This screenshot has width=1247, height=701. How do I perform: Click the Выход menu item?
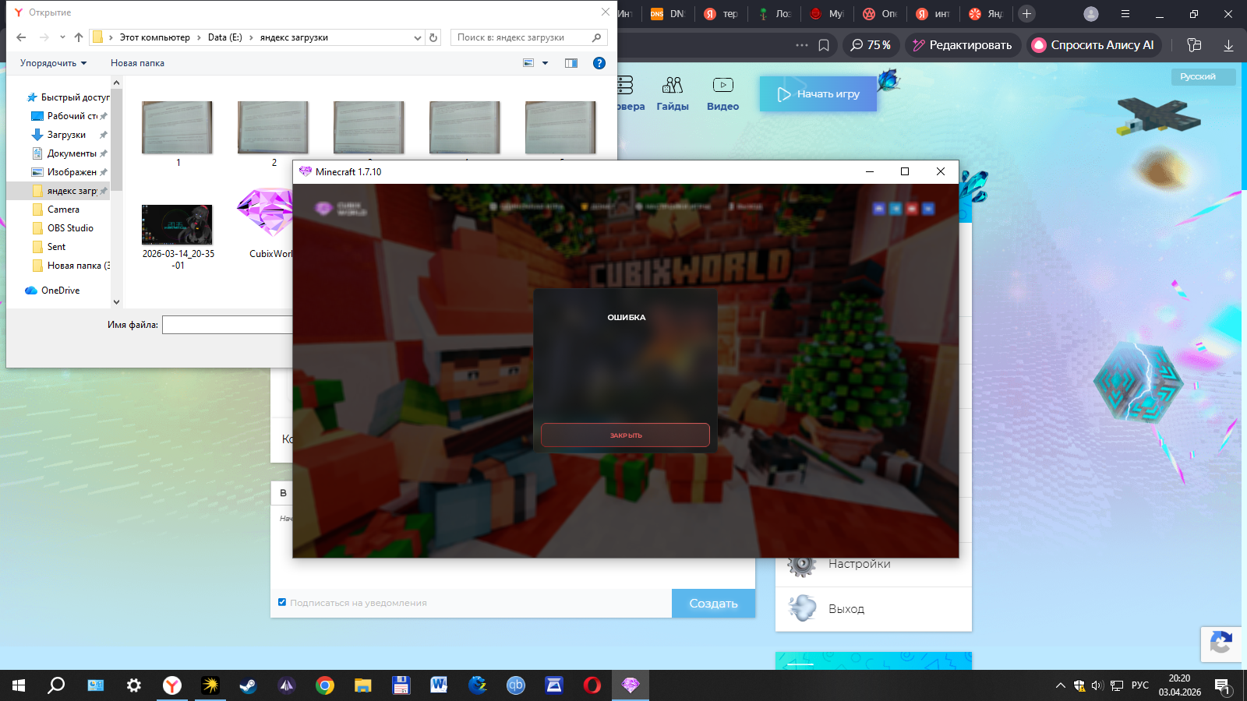coord(846,609)
